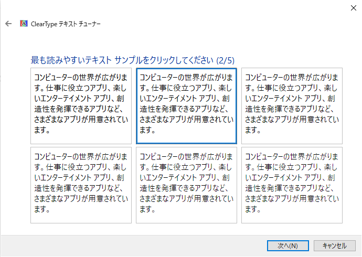362x257 pixels.
Task: Select the bottom-right text sample
Action: 292,185
